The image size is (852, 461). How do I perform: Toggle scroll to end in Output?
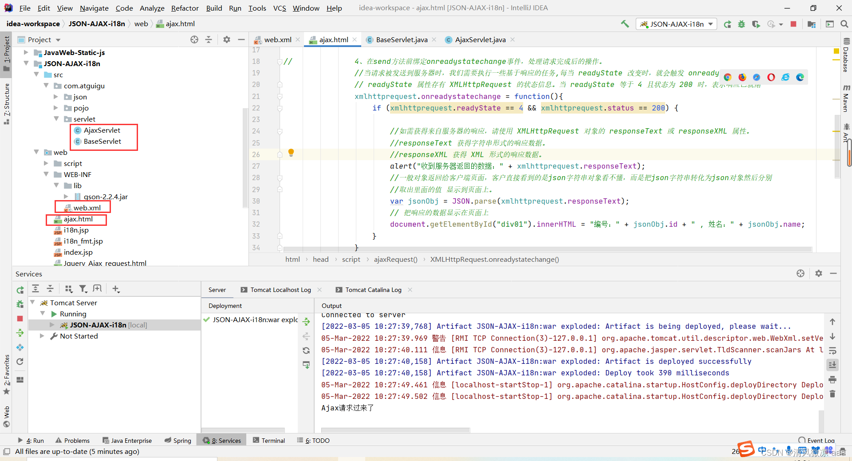pyautogui.click(x=832, y=365)
